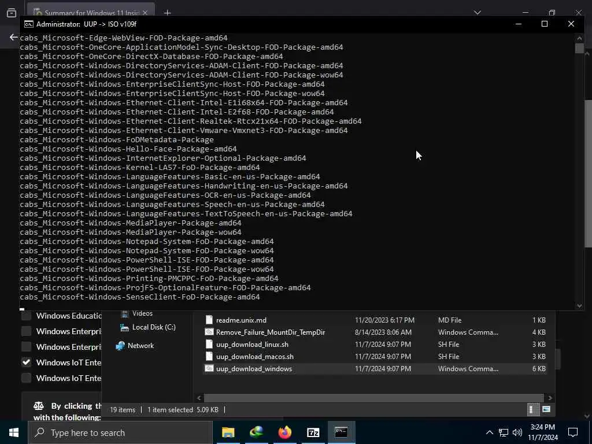
Task: Switch Explorer to large icons view
Action: click(x=546, y=409)
